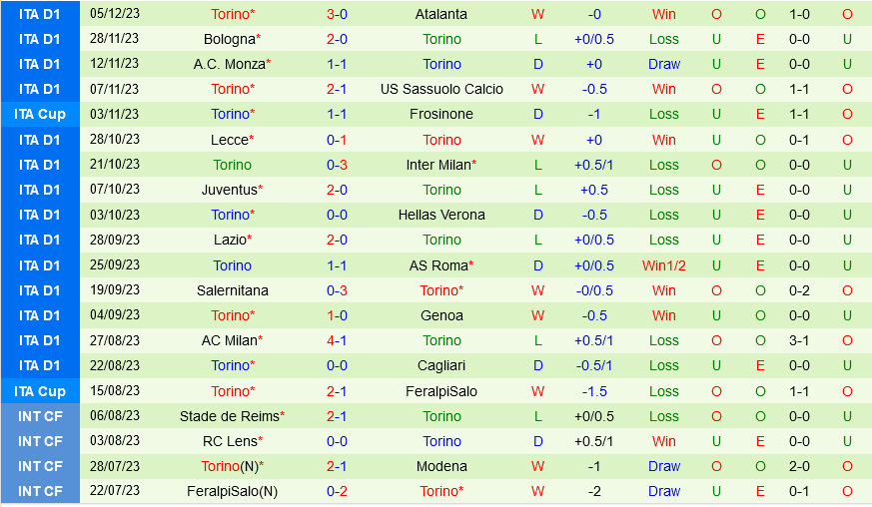The image size is (872, 507).
Task: Open the Atalanta team link
Action: point(441,14)
